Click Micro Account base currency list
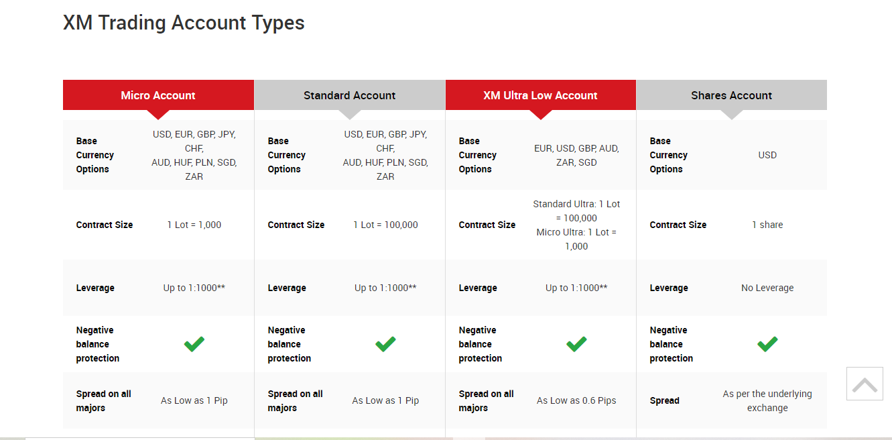This screenshot has height=440, width=892. pos(194,155)
